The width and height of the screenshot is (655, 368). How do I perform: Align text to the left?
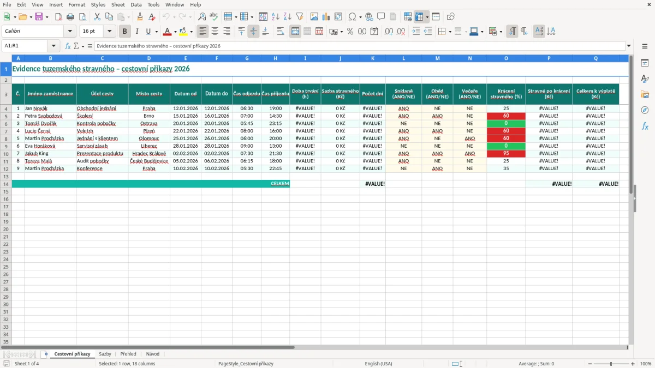click(203, 32)
